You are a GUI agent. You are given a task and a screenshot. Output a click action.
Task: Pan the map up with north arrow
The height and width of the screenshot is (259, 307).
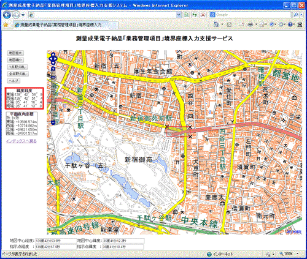[x=53, y=54]
